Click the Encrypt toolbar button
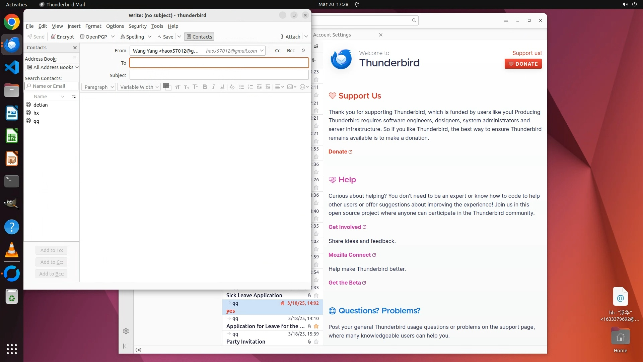The height and width of the screenshot is (362, 643). tap(63, 37)
